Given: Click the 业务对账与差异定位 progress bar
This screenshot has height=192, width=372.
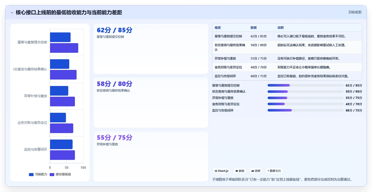Looking at the screenshot, I should (x=305, y=104).
